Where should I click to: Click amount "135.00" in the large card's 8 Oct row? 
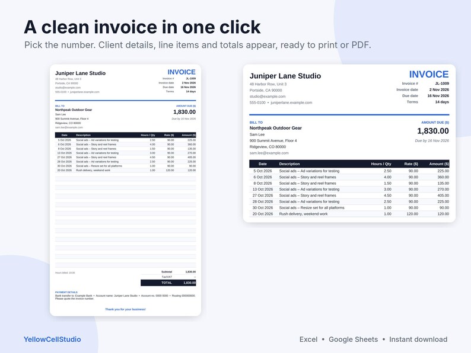tap(443, 183)
